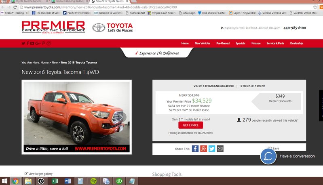
Task: Open the Facebook icon in the red navigation bar
Action: click(28, 43)
